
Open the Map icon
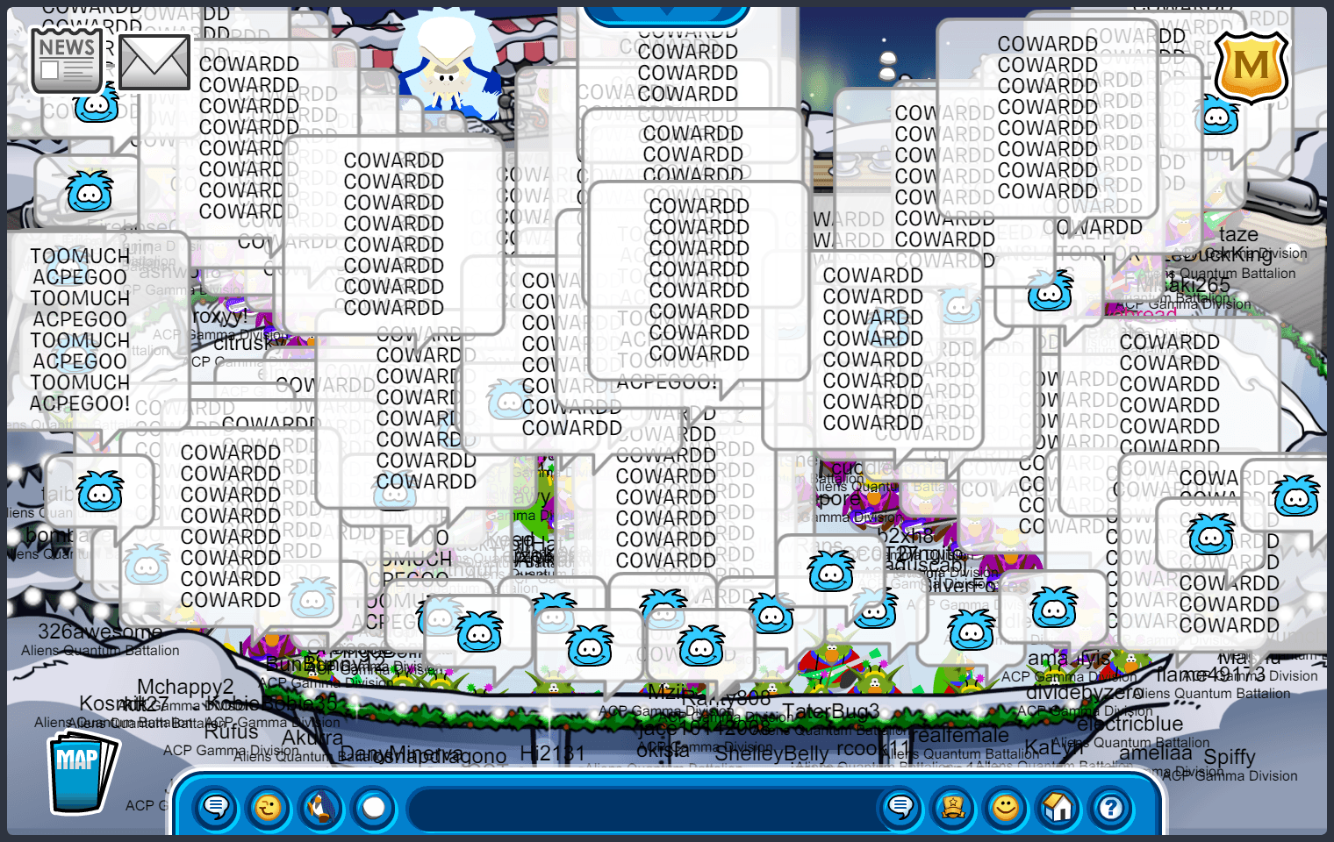point(82,772)
